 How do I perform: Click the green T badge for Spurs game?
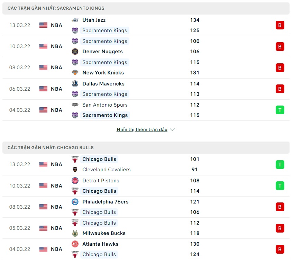280,110
